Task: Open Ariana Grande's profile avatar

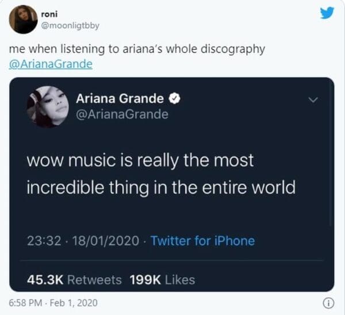Action: pos(48,107)
